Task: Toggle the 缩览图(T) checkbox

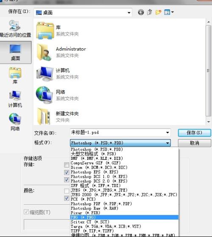Action: click(26, 212)
